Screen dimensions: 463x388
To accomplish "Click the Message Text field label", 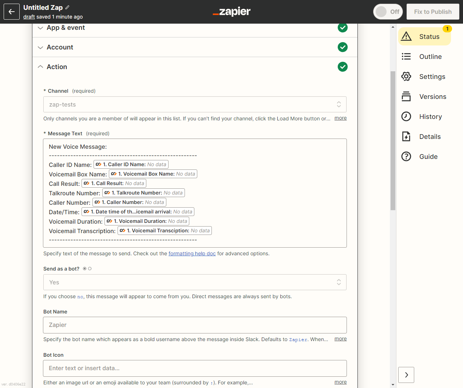I will (x=65, y=133).
